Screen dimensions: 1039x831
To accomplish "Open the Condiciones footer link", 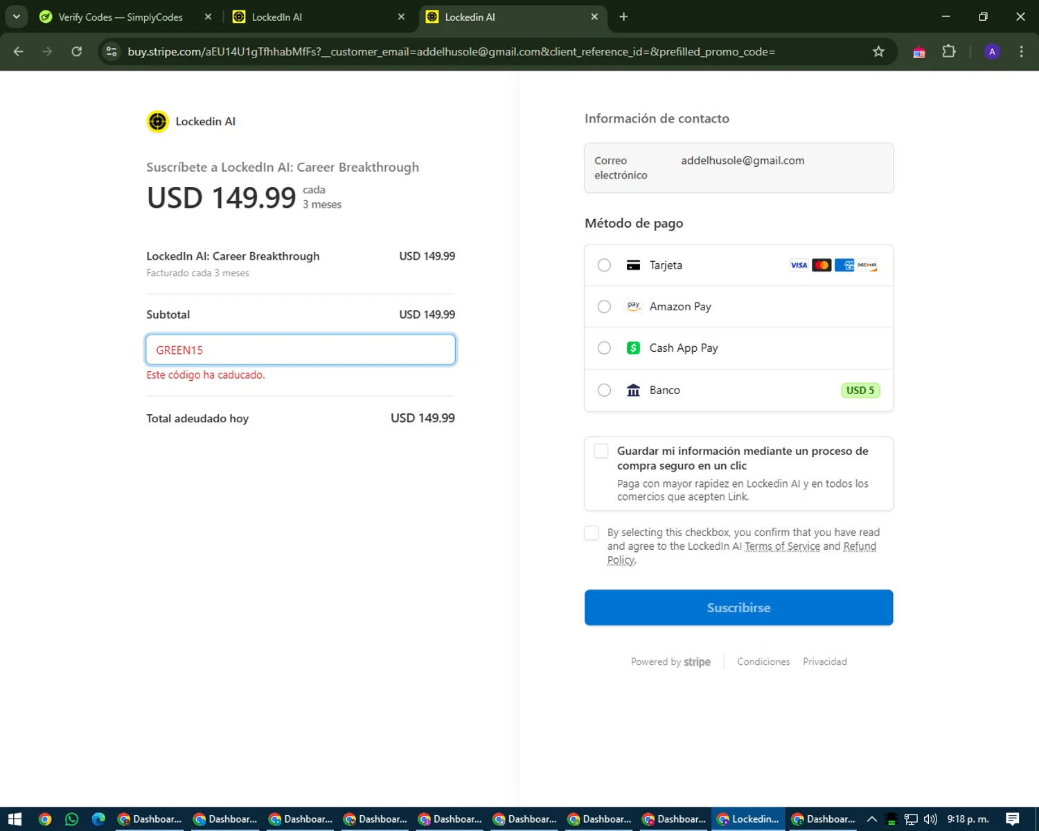I will [763, 662].
